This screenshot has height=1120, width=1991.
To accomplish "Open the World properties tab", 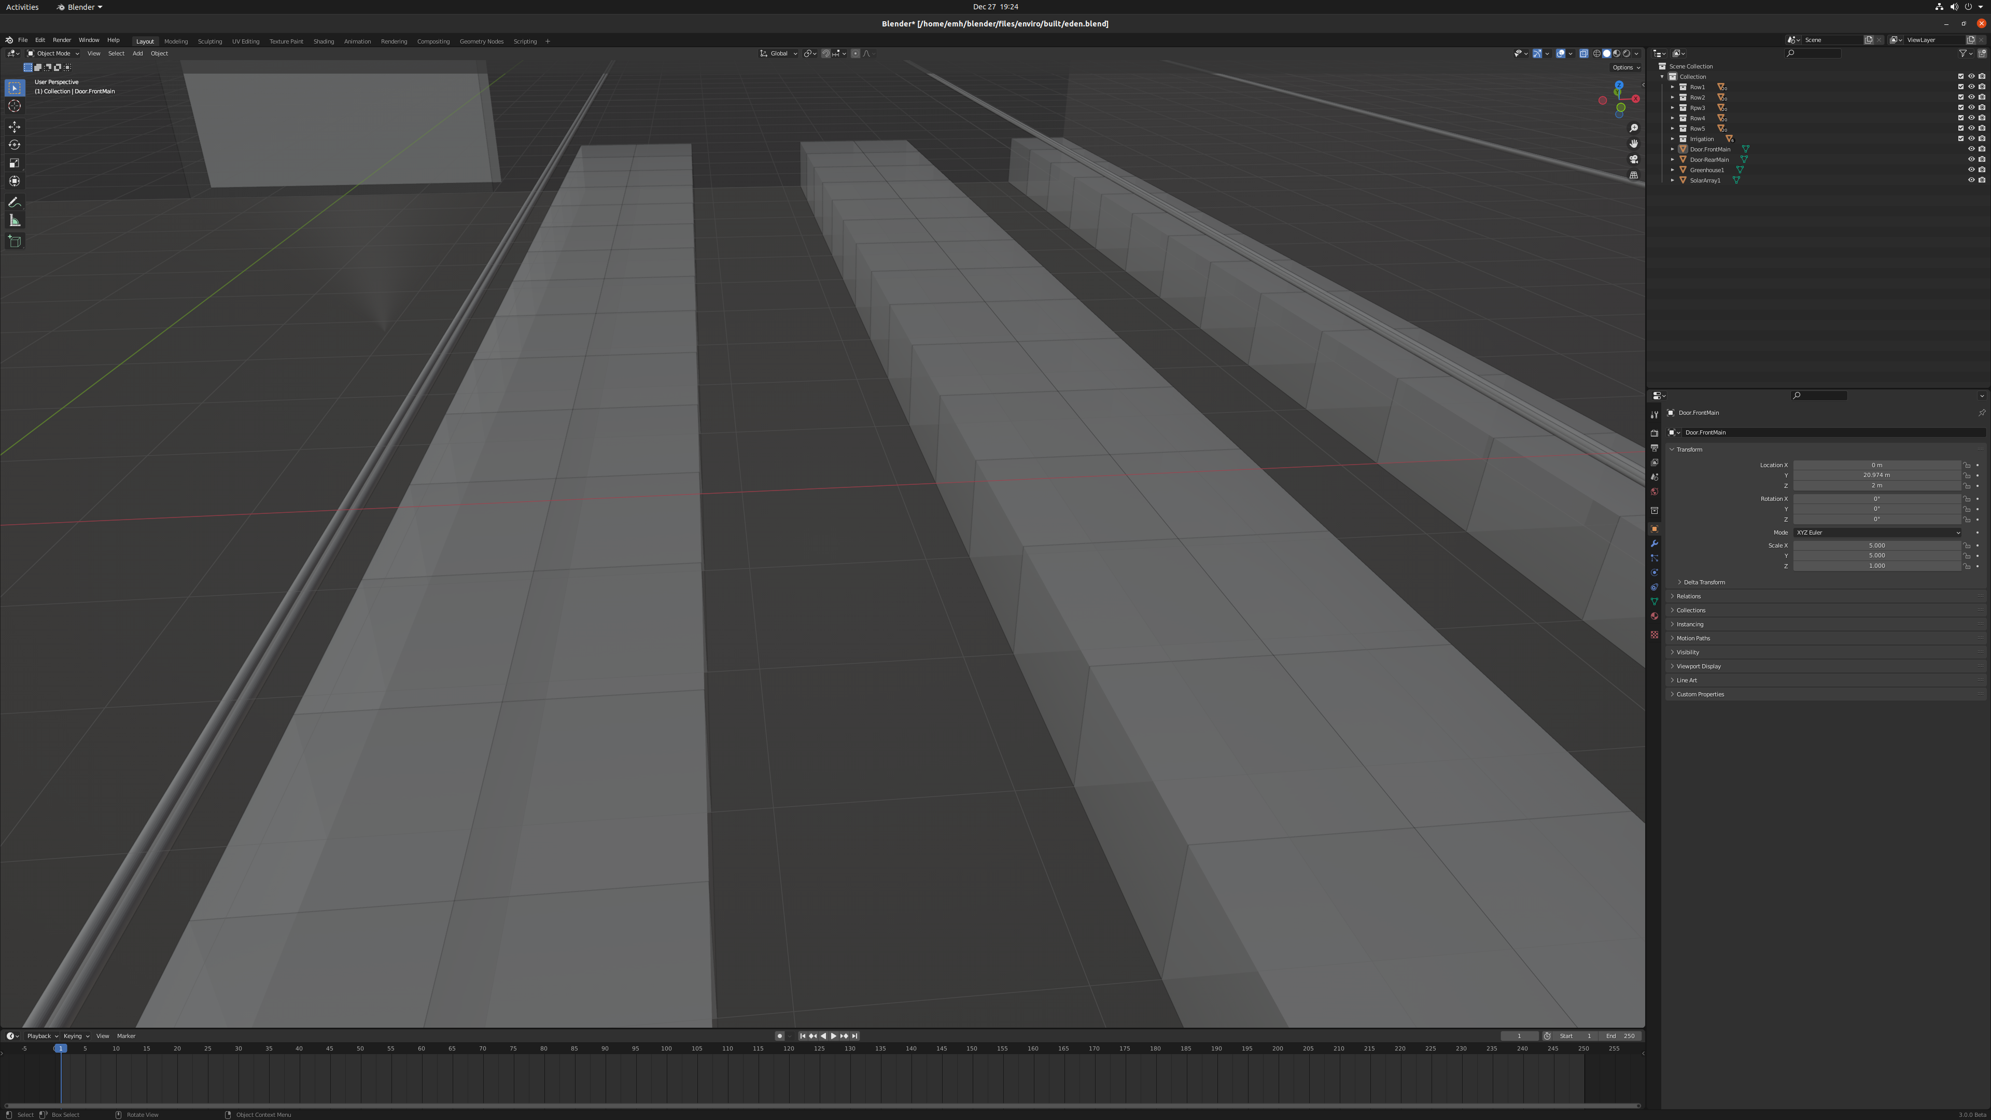I will tap(1654, 492).
